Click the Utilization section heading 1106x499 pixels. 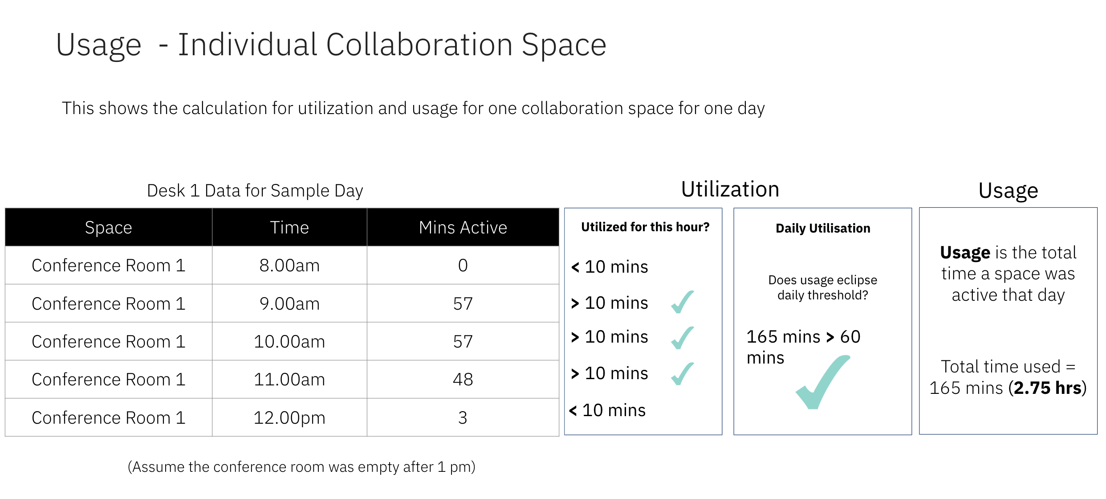(730, 189)
